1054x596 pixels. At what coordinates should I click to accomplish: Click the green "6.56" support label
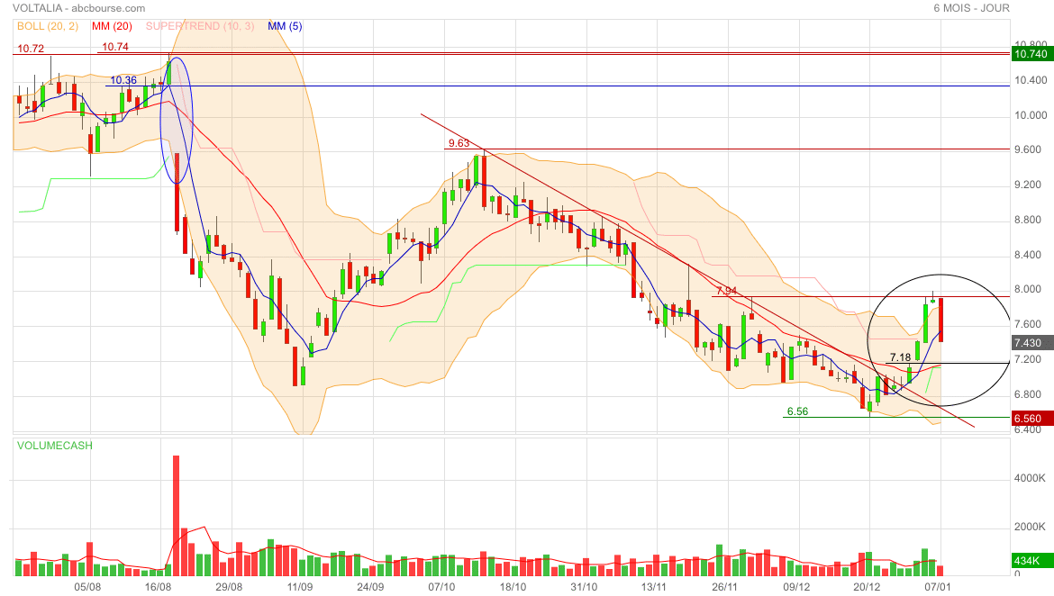click(798, 411)
